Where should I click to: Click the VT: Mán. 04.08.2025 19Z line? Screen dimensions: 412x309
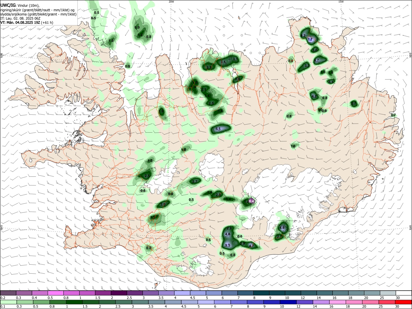[x=27, y=23]
